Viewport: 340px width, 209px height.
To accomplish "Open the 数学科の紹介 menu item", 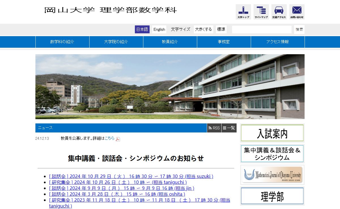I will (x=62, y=42).
